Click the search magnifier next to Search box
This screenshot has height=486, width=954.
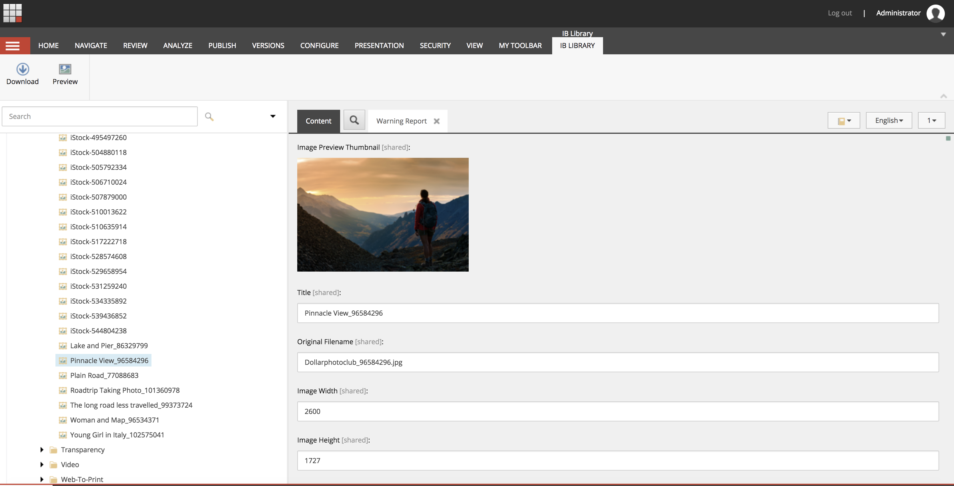click(x=209, y=117)
